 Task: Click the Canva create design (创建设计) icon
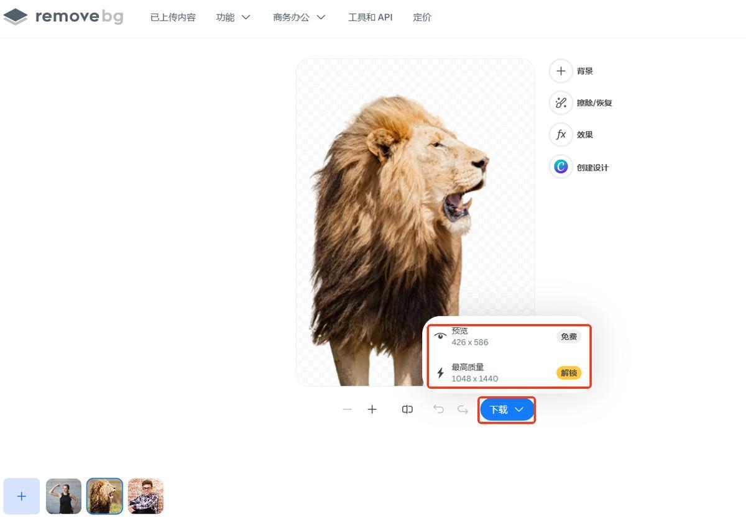pyautogui.click(x=561, y=167)
